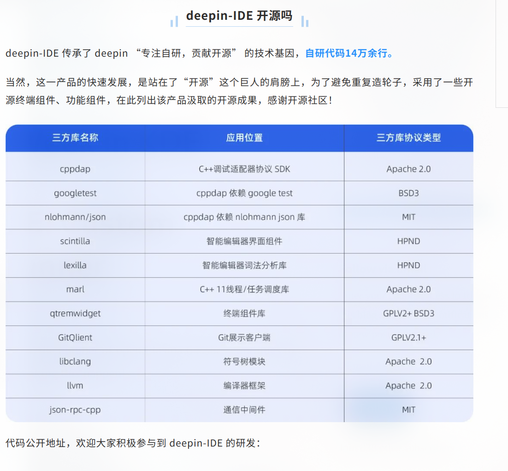This screenshot has height=471, width=508.
Task: Click the cell '智能编辑器词法分析库'
Action: click(x=244, y=265)
